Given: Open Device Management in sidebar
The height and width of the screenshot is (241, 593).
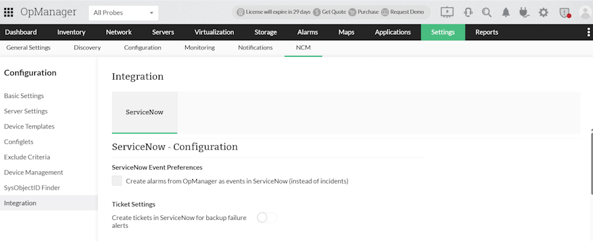Looking at the screenshot, I should click(x=34, y=173).
